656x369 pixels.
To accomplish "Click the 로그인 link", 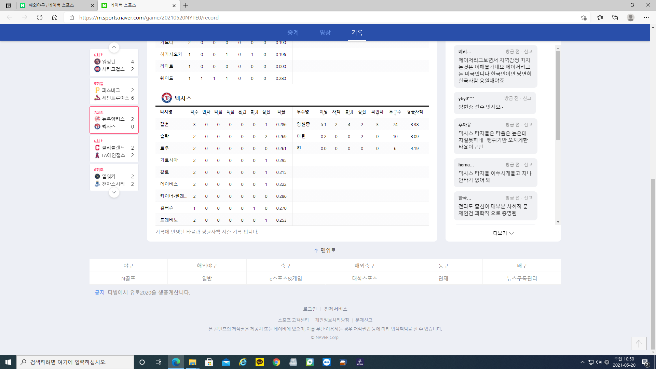I will (x=310, y=309).
